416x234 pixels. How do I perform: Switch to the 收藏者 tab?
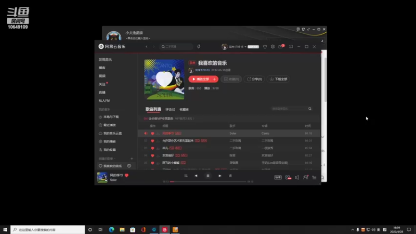[184, 109]
